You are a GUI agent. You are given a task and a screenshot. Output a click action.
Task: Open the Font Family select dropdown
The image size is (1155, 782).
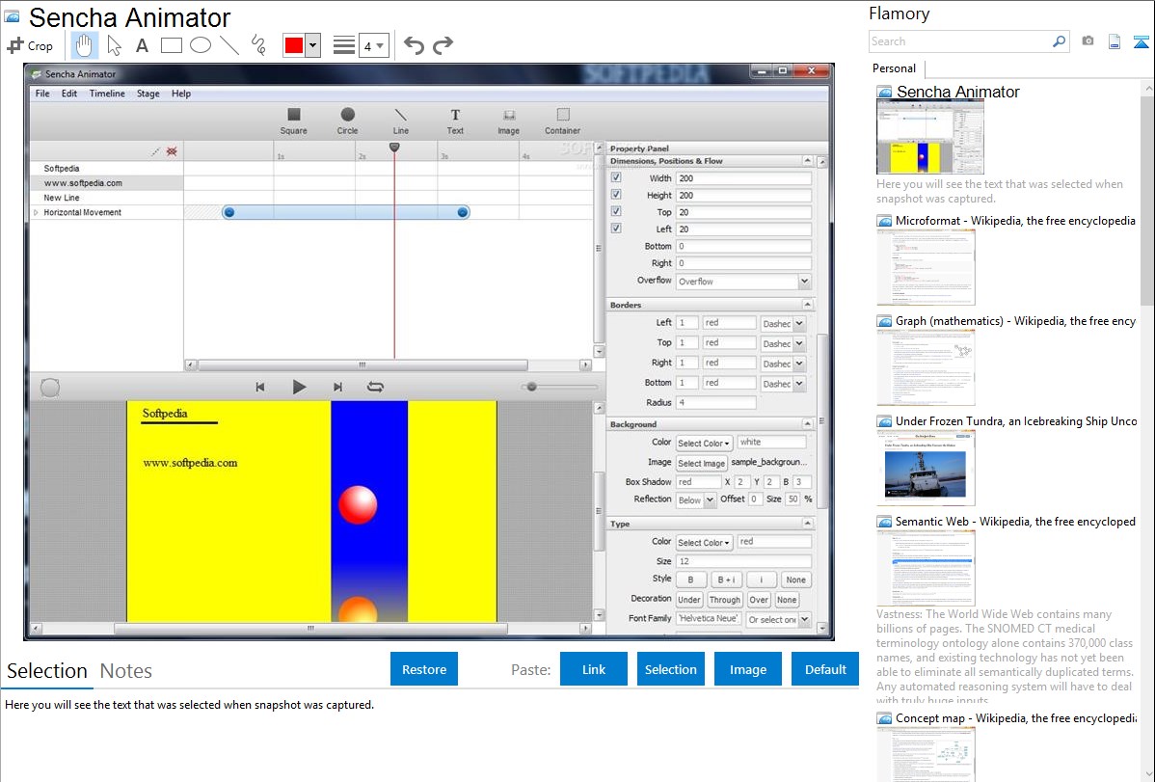click(x=779, y=620)
